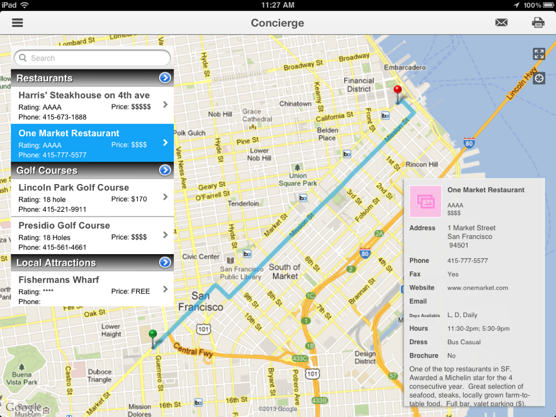Tap the Golf Courses section header
This screenshot has height=417, width=556.
[92, 170]
